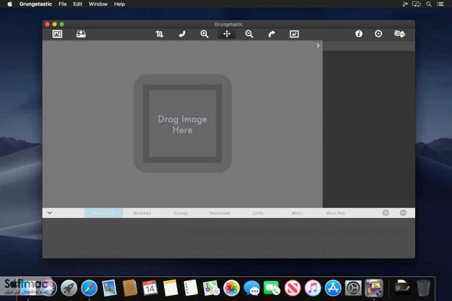Select the pan/move arrows tool
This screenshot has height=301, width=452.
[x=227, y=34]
